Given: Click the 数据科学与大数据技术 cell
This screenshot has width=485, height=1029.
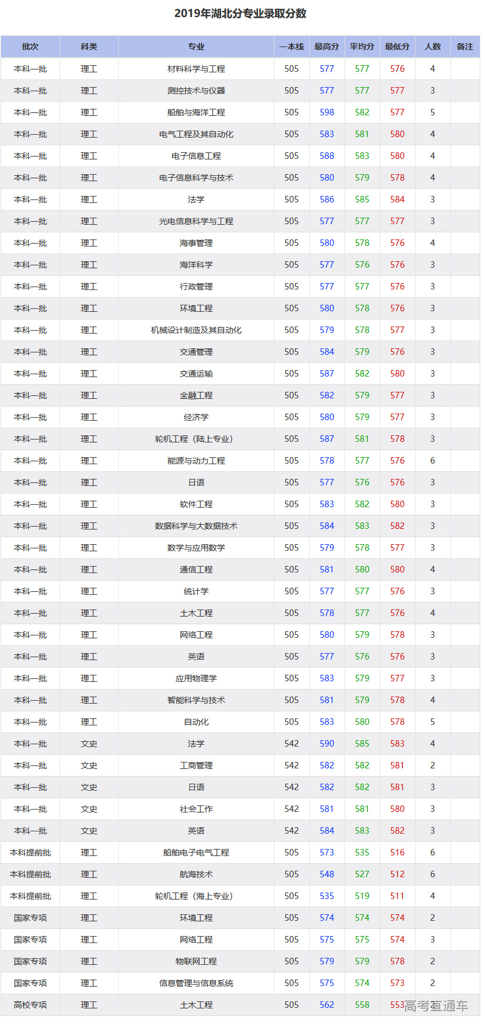Looking at the screenshot, I should 196,526.
